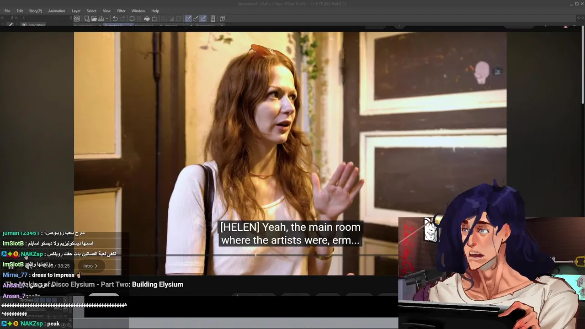
Task: Click the Save icon in toolbar
Action: click(x=101, y=19)
